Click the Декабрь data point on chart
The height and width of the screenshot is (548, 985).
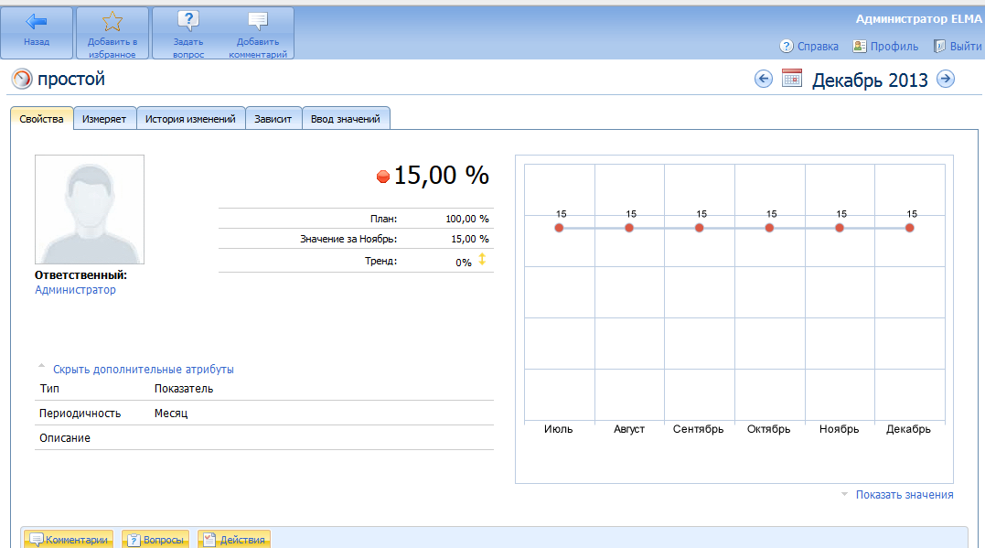click(909, 228)
